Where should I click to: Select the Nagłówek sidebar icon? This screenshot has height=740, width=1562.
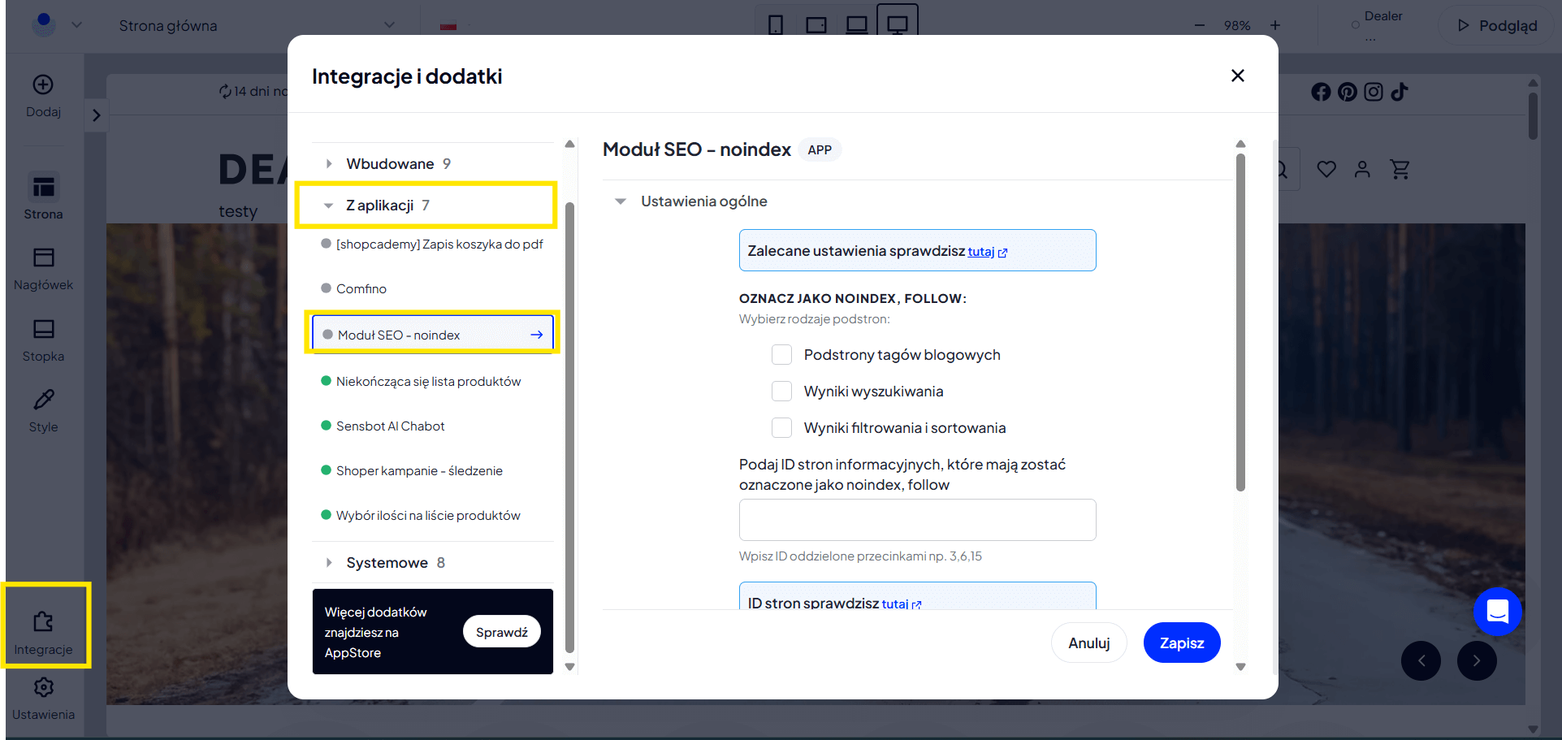click(x=44, y=258)
